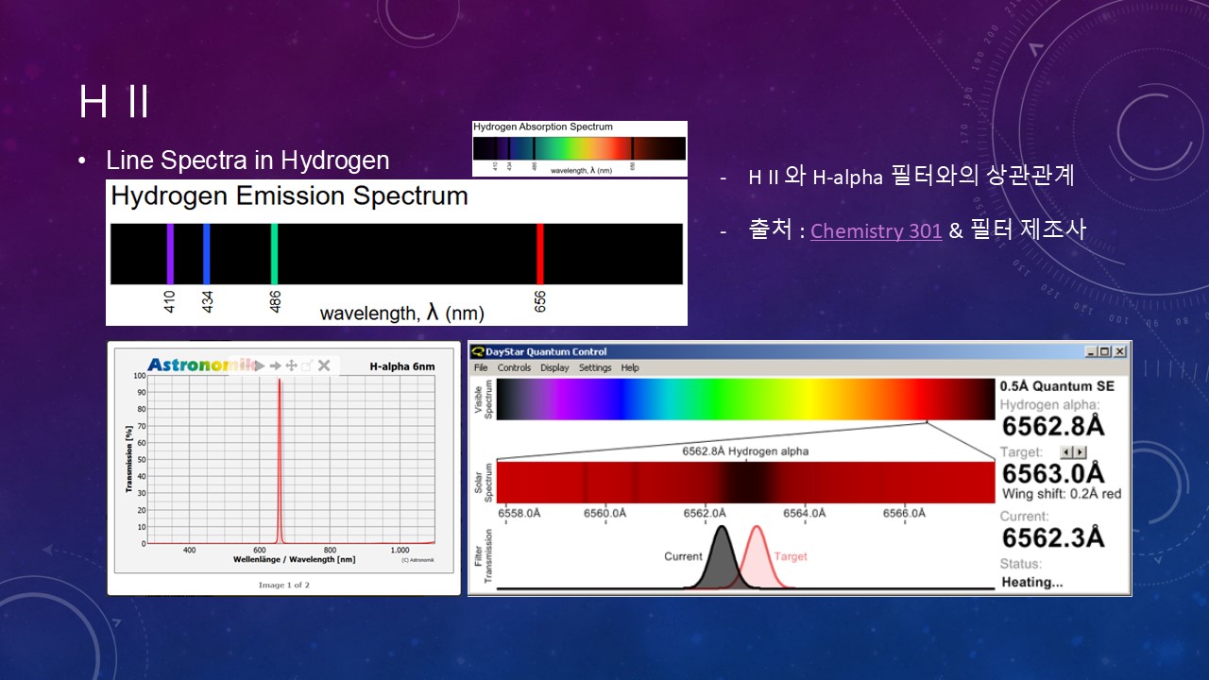Click the green 486 nm emission line
1209x680 pixels.
click(274, 254)
